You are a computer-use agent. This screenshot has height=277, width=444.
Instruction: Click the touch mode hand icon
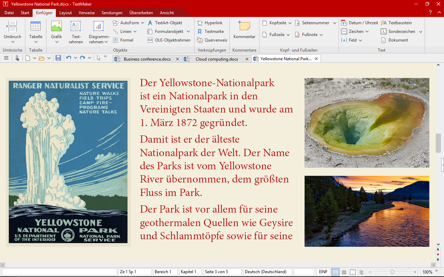(x=17, y=58)
